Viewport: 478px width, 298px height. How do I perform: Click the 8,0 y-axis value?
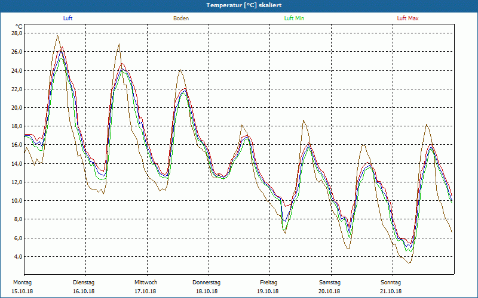(19, 219)
